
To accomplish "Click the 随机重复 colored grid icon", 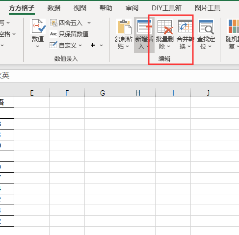I will pos(234,26).
